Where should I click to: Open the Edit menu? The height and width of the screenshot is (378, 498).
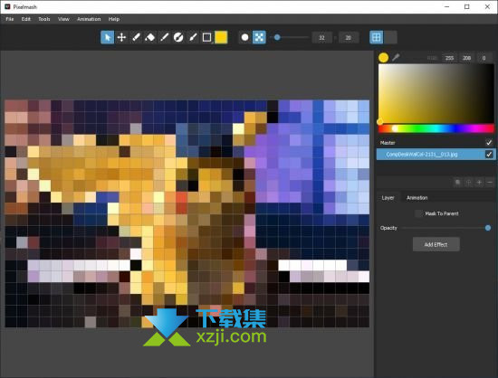[x=26, y=19]
